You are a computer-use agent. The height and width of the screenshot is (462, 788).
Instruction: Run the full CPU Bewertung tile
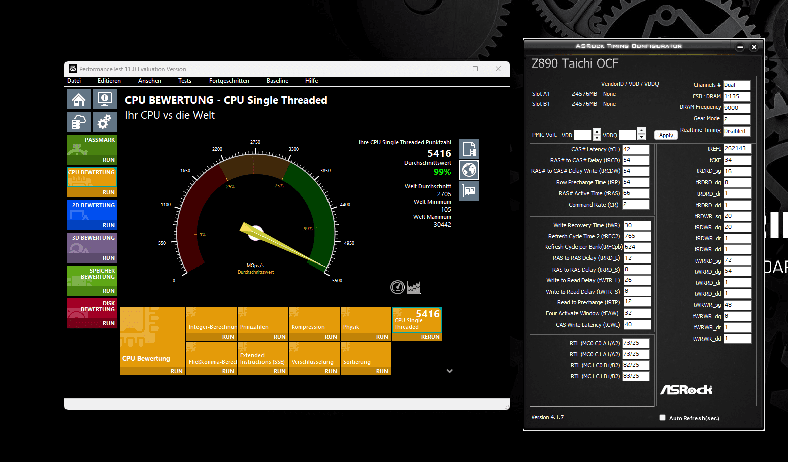pos(177,371)
